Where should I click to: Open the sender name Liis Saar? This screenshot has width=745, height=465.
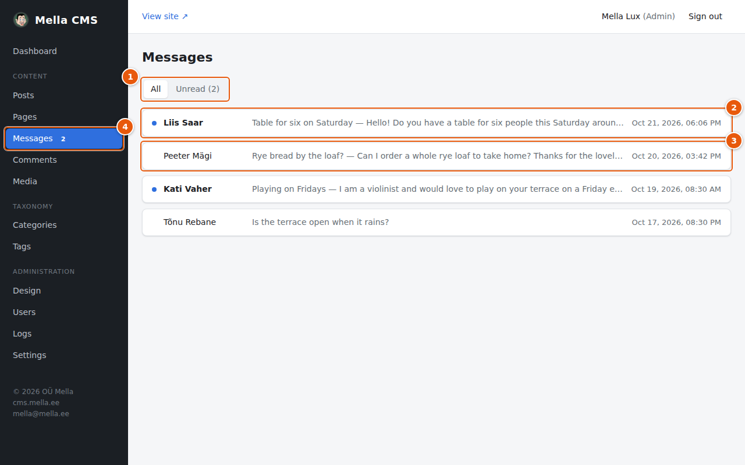click(x=183, y=123)
